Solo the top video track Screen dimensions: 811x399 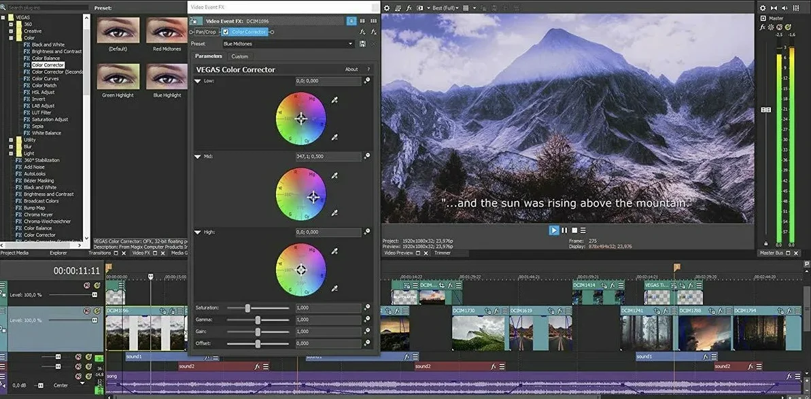(97, 285)
